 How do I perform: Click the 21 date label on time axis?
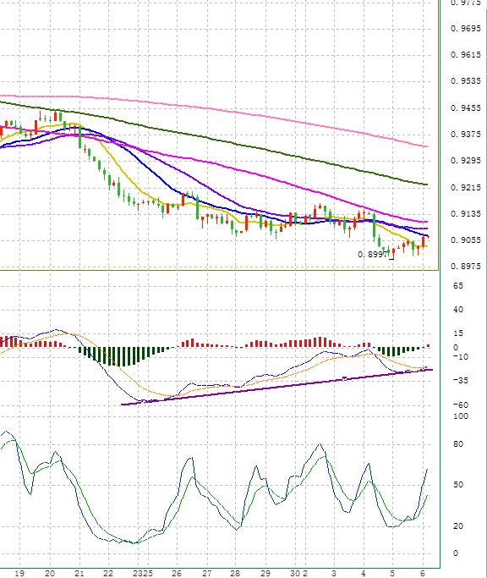pos(79,573)
